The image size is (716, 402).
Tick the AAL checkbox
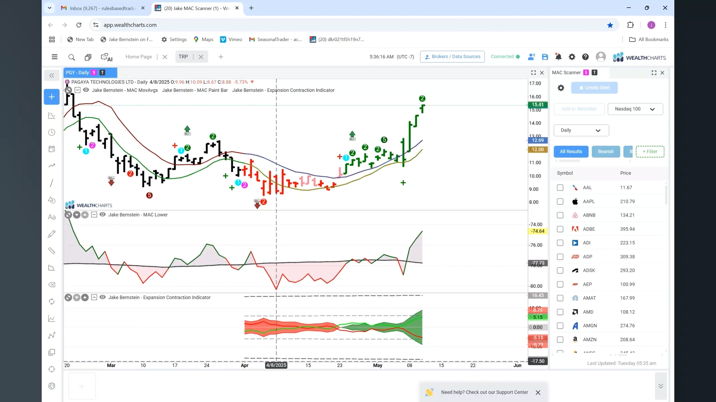coord(560,188)
